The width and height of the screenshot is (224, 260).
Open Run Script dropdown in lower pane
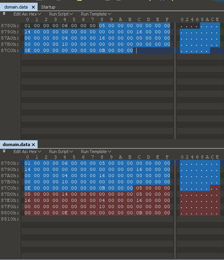[x=61, y=152]
